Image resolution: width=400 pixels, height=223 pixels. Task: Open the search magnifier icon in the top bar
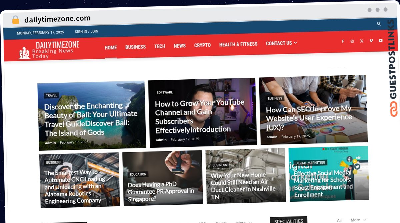[379, 24]
